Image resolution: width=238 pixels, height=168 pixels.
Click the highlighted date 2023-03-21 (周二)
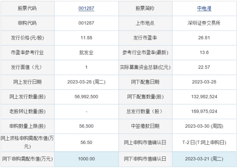click(x=204, y=159)
